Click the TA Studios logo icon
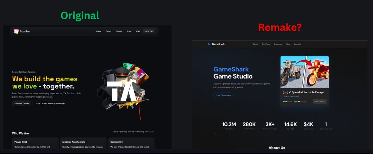This screenshot has height=154, width=373. pos(16,31)
